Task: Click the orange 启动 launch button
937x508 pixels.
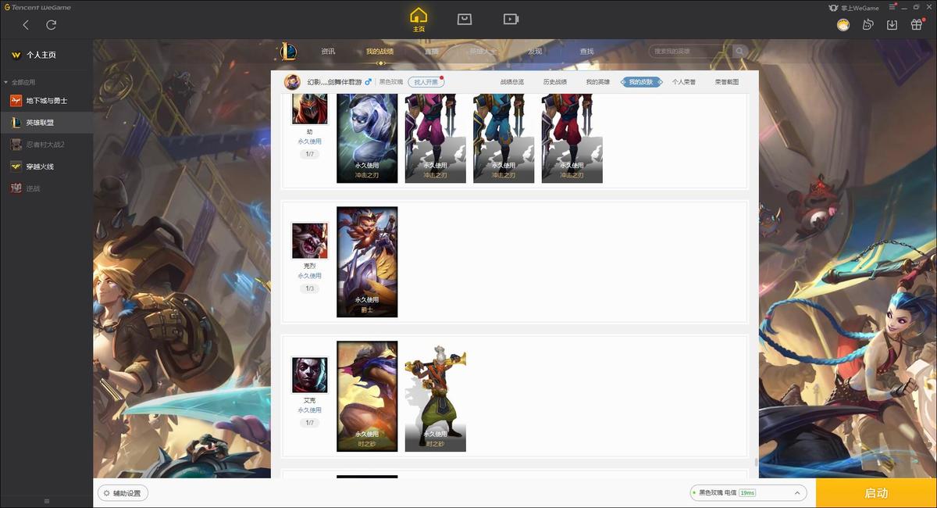Action: [x=876, y=493]
